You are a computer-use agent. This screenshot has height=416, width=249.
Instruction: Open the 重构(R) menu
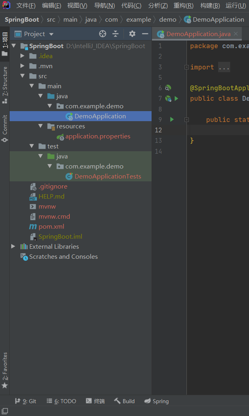[x=184, y=6]
